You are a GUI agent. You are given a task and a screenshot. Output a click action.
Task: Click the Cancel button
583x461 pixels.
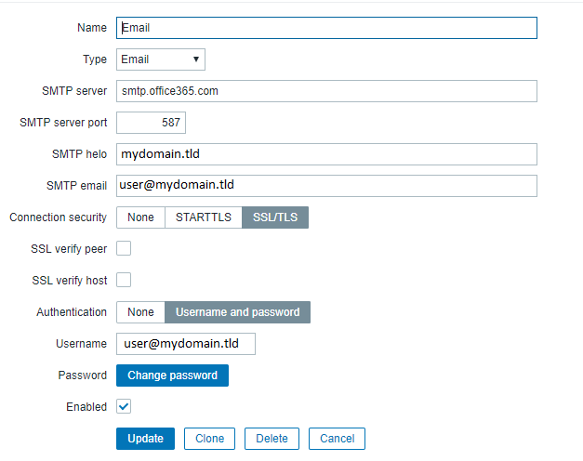(338, 439)
